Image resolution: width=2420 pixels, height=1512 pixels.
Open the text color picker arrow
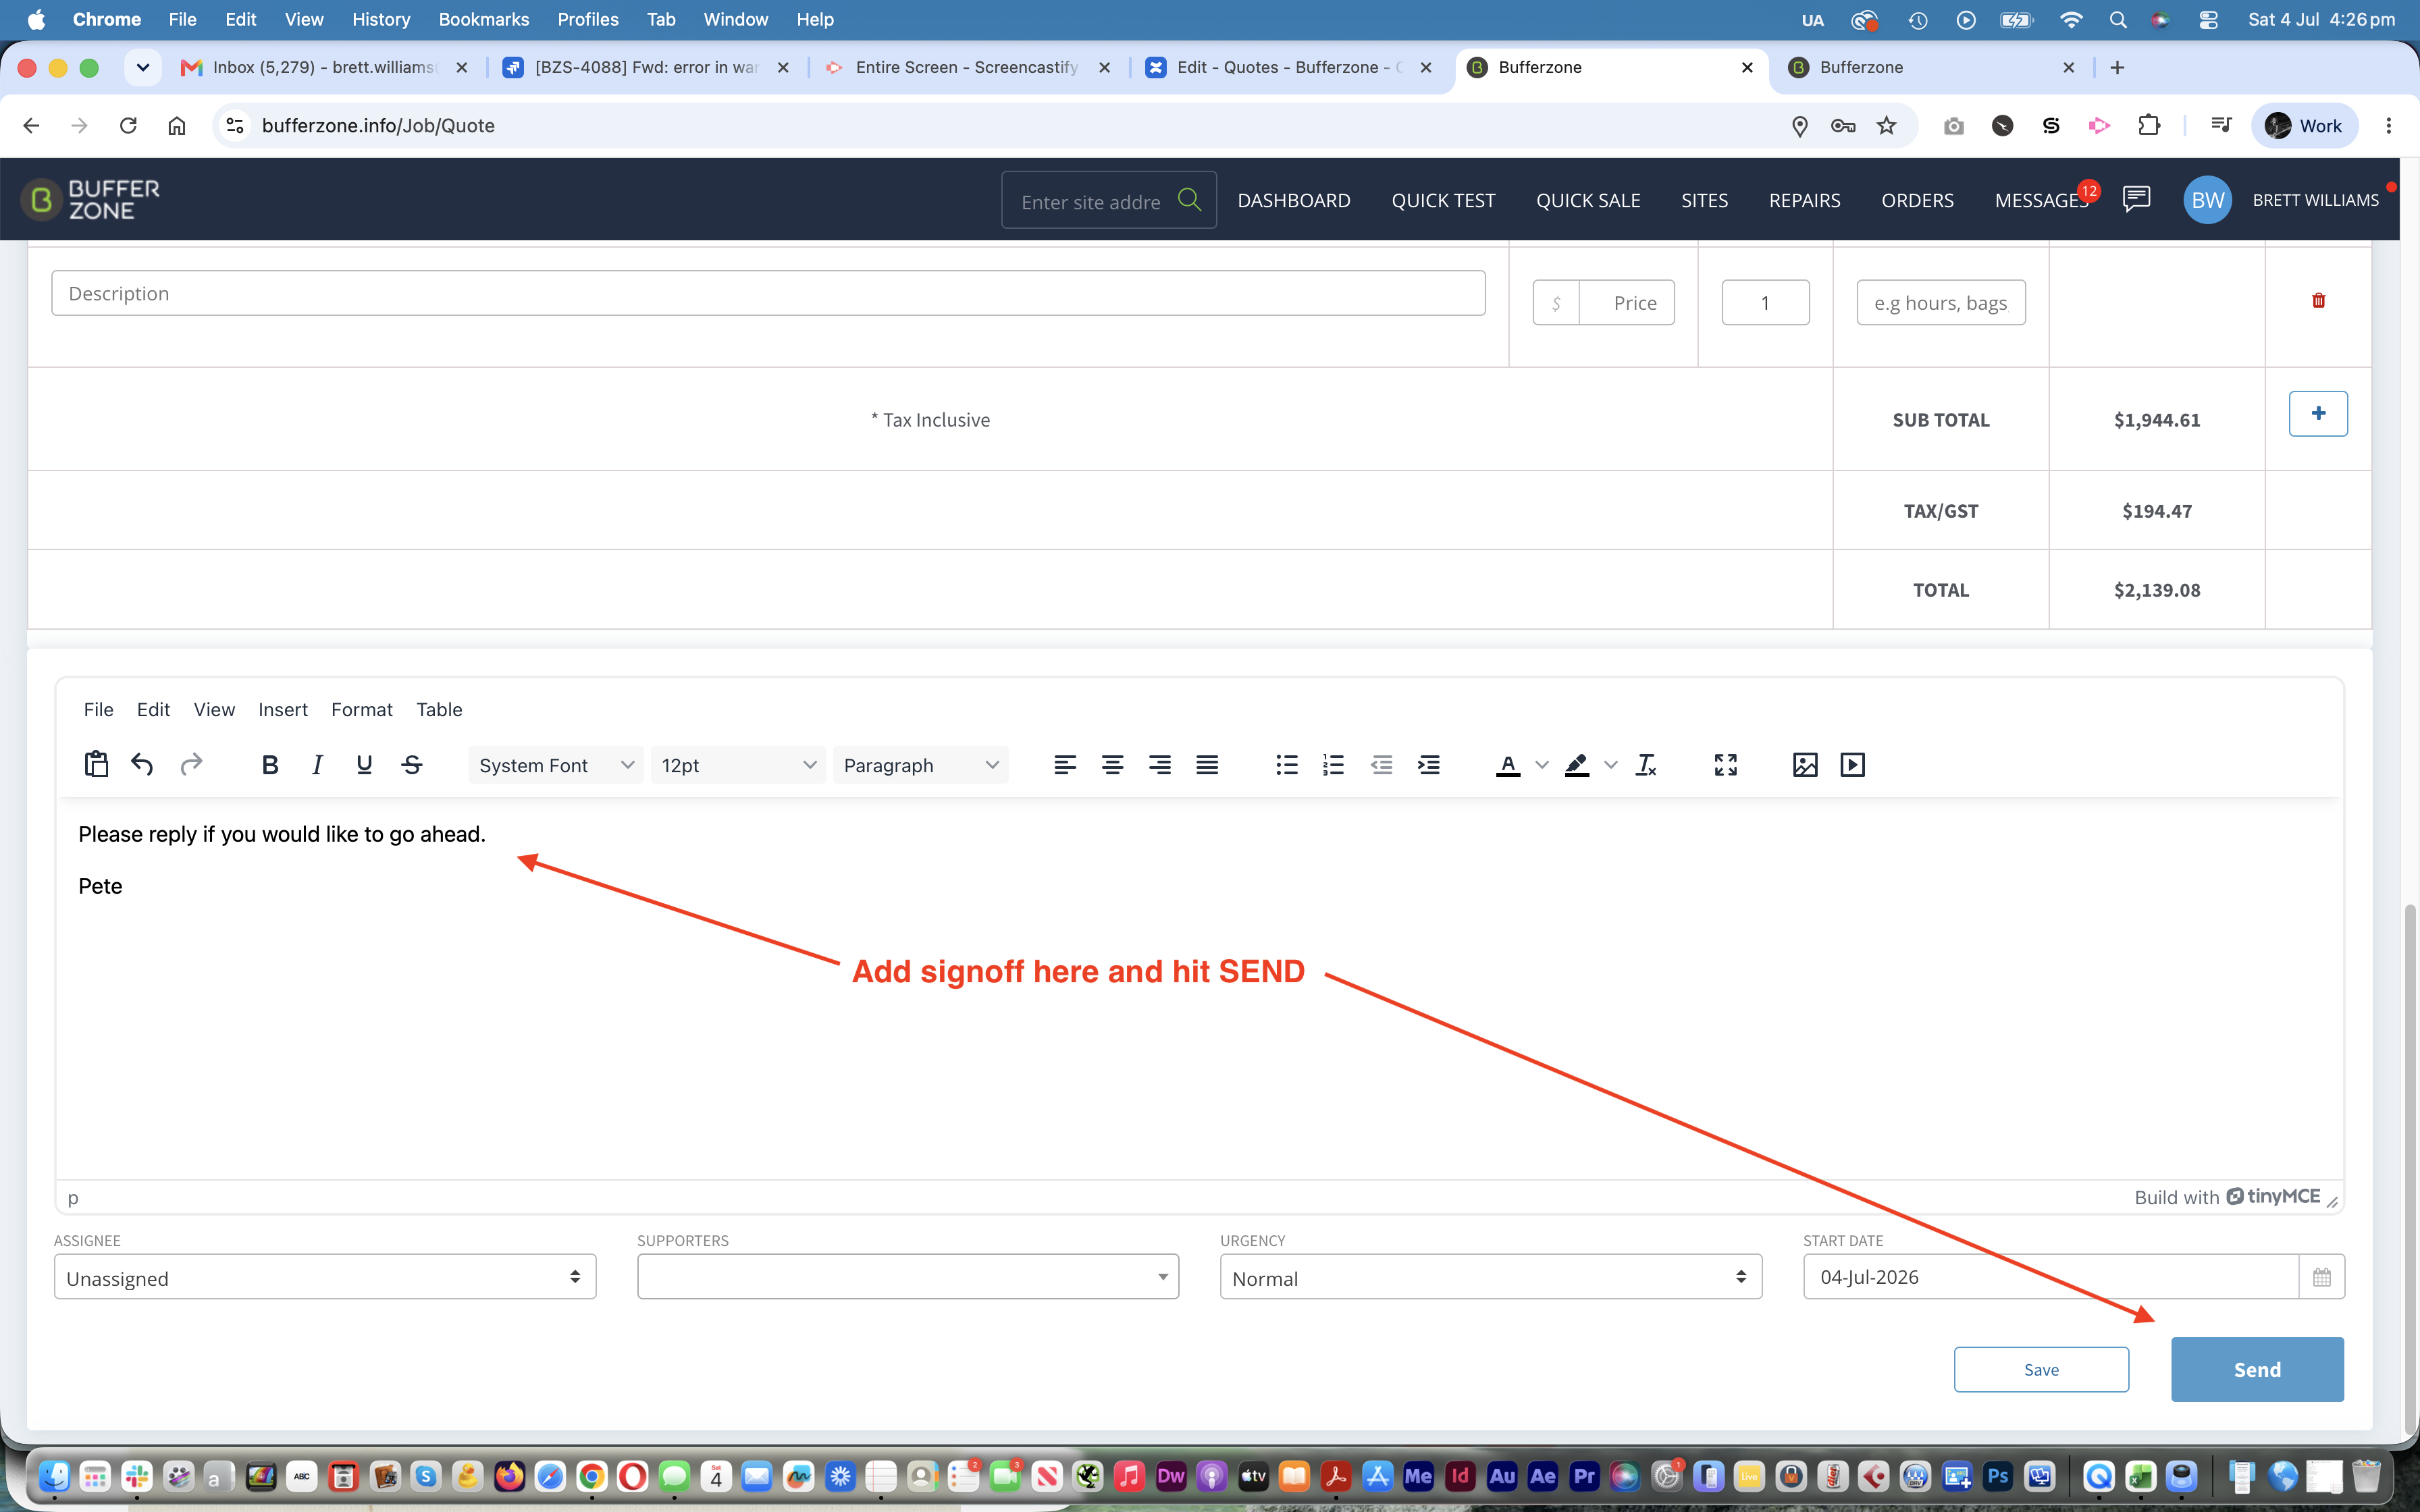pyautogui.click(x=1542, y=765)
